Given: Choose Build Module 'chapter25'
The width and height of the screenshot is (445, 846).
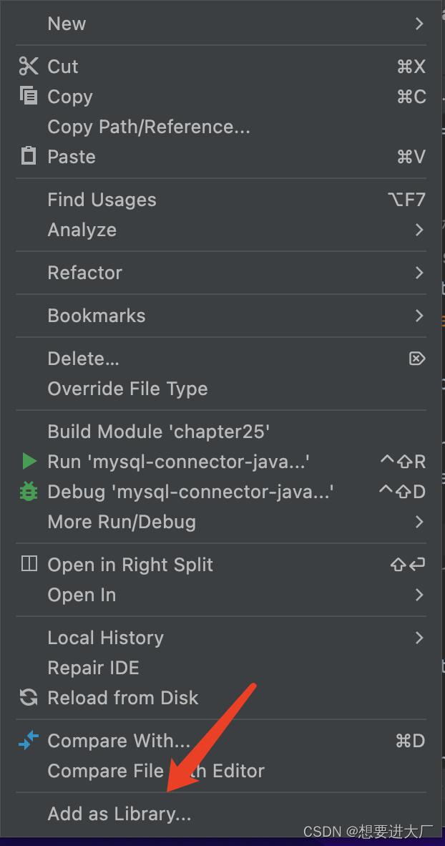Looking at the screenshot, I should pos(158,432).
